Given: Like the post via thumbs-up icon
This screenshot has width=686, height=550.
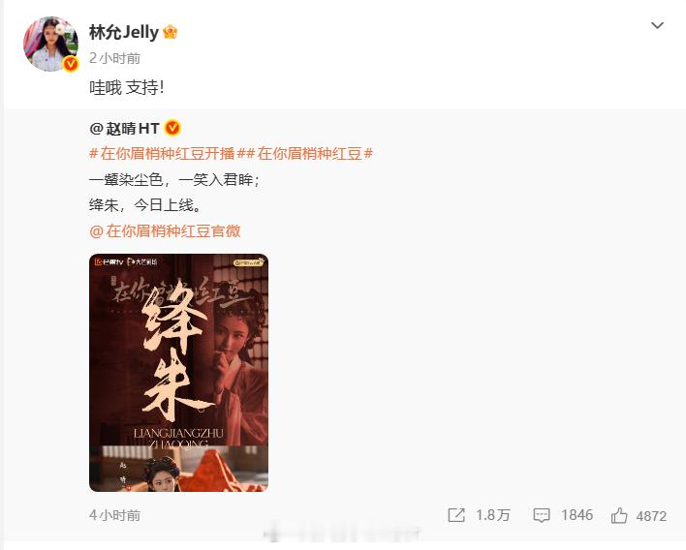Looking at the screenshot, I should (619, 515).
